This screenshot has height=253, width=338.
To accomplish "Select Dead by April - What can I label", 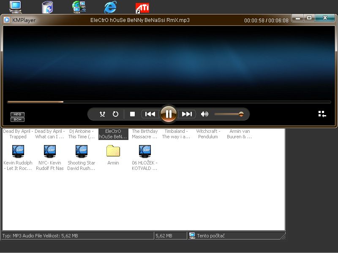I will coord(50,134).
